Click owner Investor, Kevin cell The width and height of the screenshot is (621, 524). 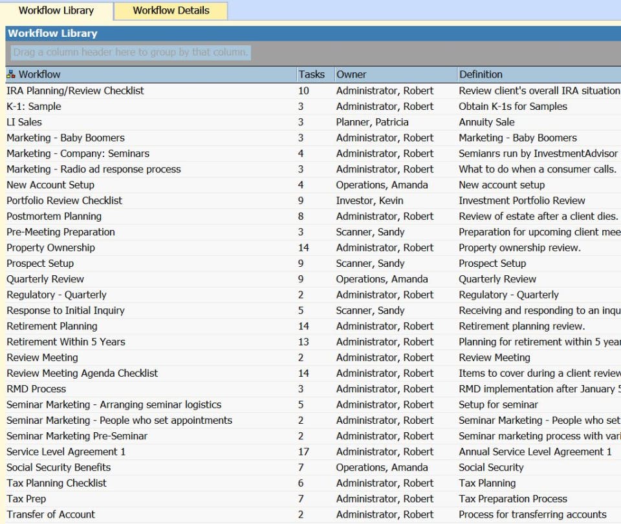pos(369,200)
